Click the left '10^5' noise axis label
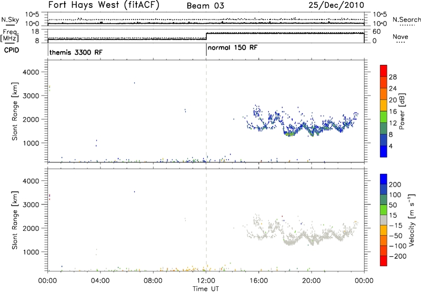This screenshot has height=292, width=421. coord(33,14)
